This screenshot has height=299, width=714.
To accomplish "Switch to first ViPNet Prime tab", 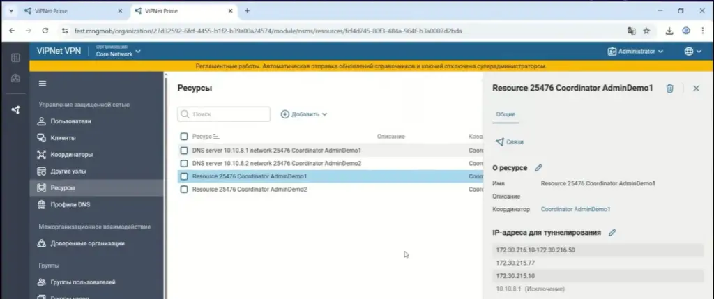I will coord(74,11).
